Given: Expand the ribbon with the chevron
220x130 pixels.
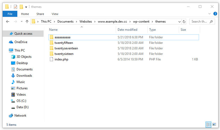Looking at the screenshot, I should pos(209,14).
